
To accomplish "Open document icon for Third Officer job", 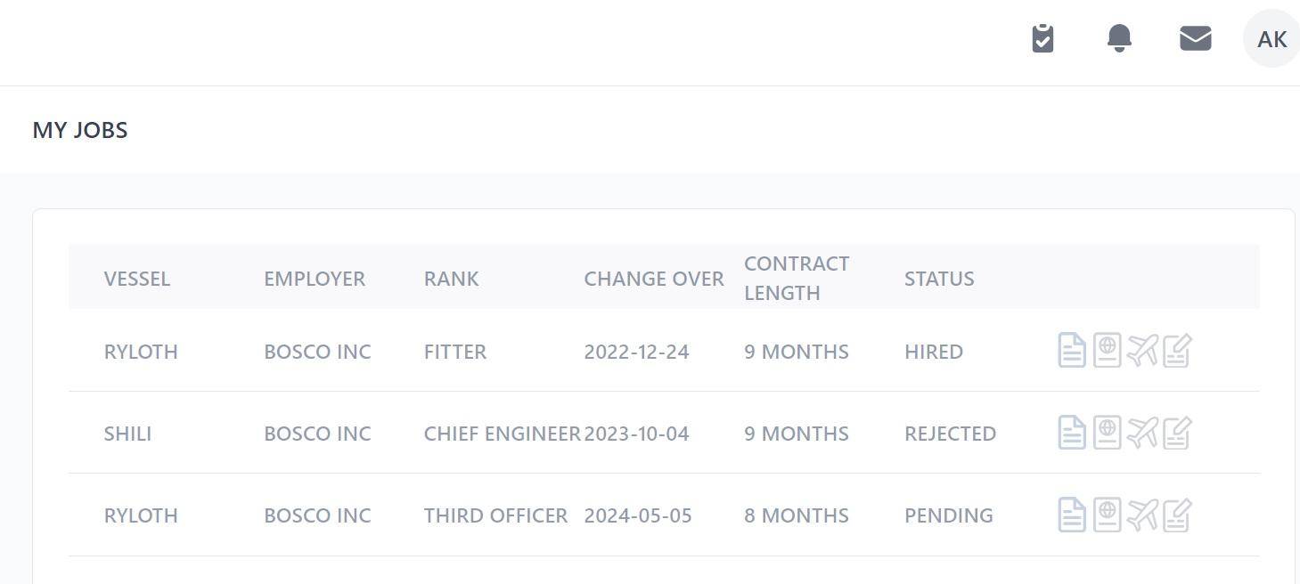I will click(x=1071, y=515).
